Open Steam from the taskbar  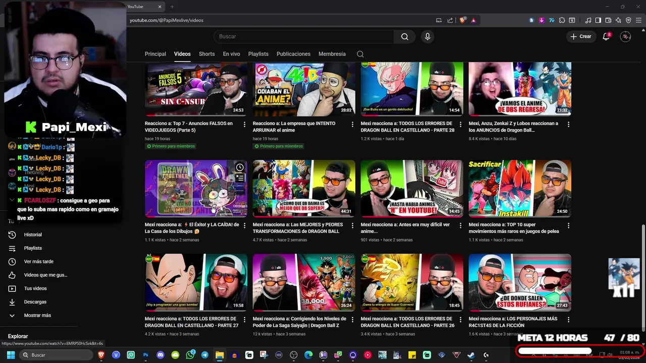471,355
